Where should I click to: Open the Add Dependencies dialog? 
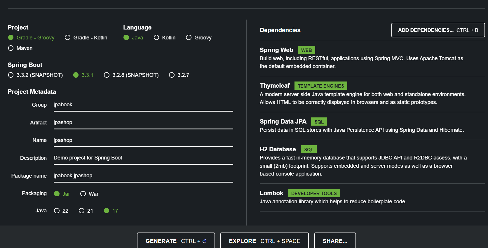(438, 30)
